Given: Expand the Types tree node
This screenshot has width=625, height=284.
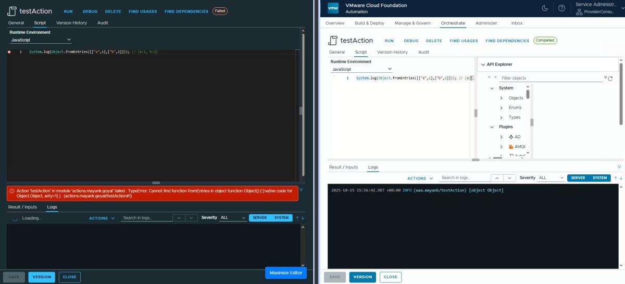Looking at the screenshot, I should (501, 118).
